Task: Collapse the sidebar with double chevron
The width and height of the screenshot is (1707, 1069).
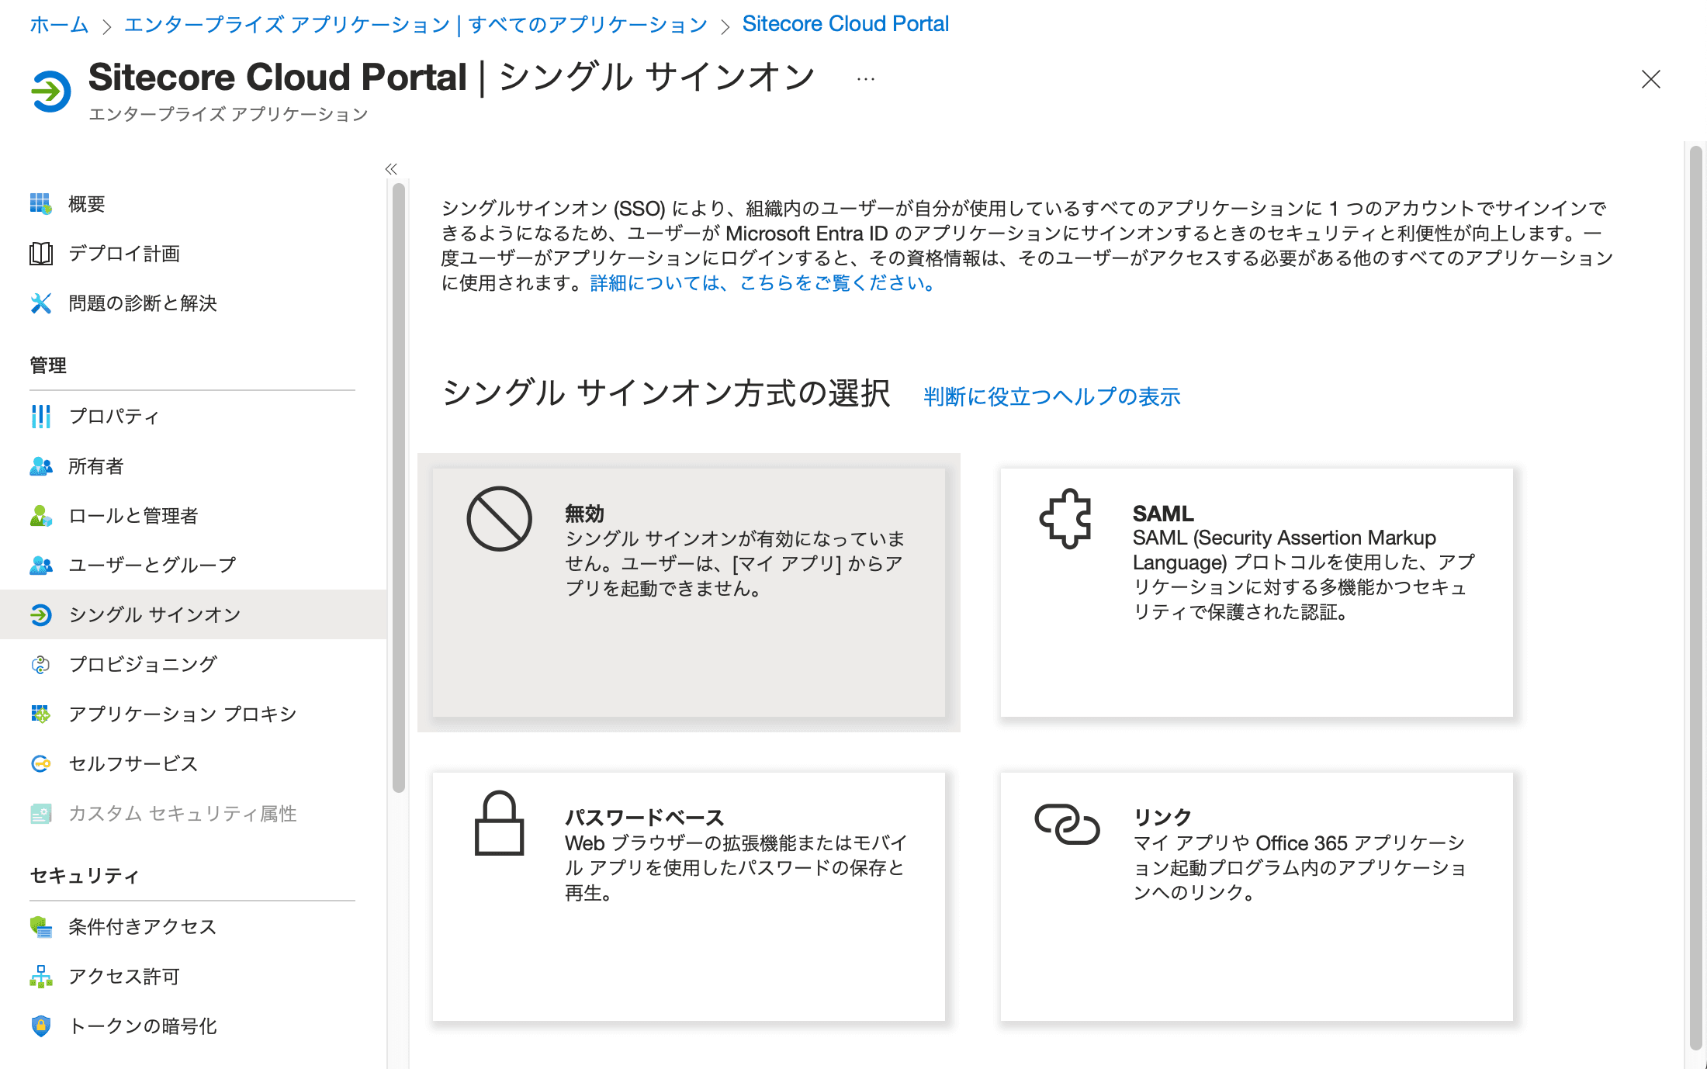Action: [391, 169]
